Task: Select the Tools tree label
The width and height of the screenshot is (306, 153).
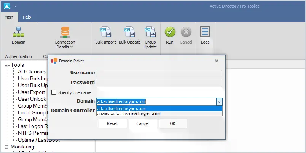Action: 18,65
